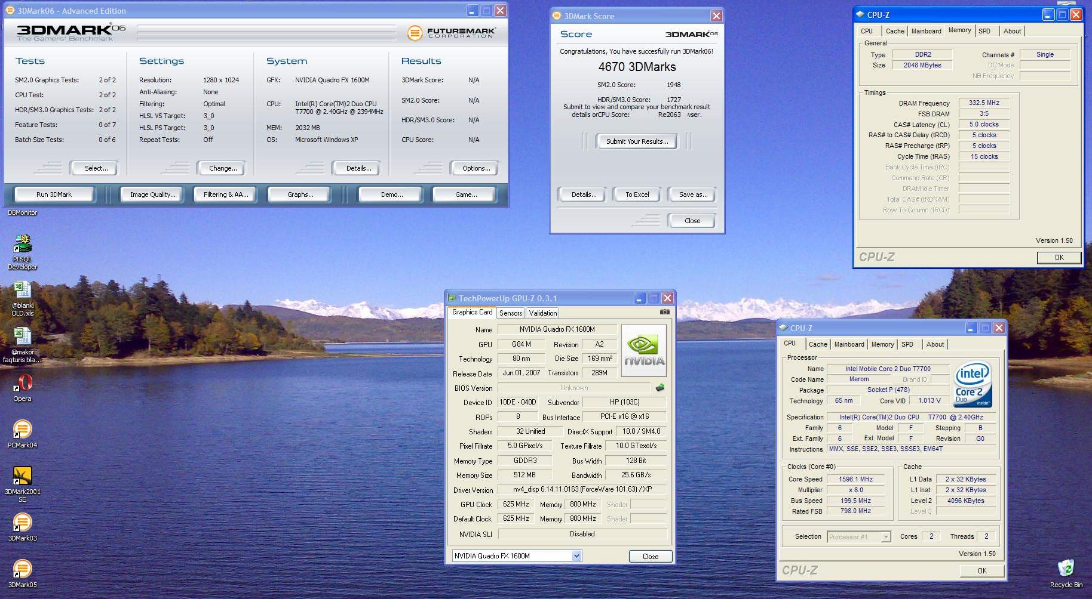Export score To Excel

pyautogui.click(x=637, y=194)
